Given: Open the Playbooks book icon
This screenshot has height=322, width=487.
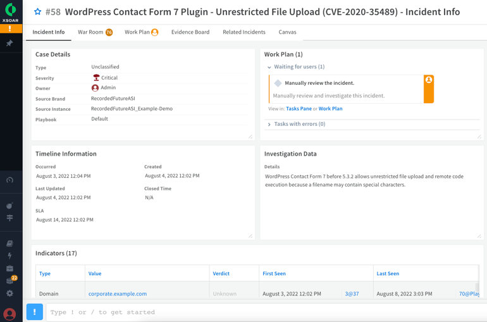Looking at the screenshot, I should (x=9, y=244).
